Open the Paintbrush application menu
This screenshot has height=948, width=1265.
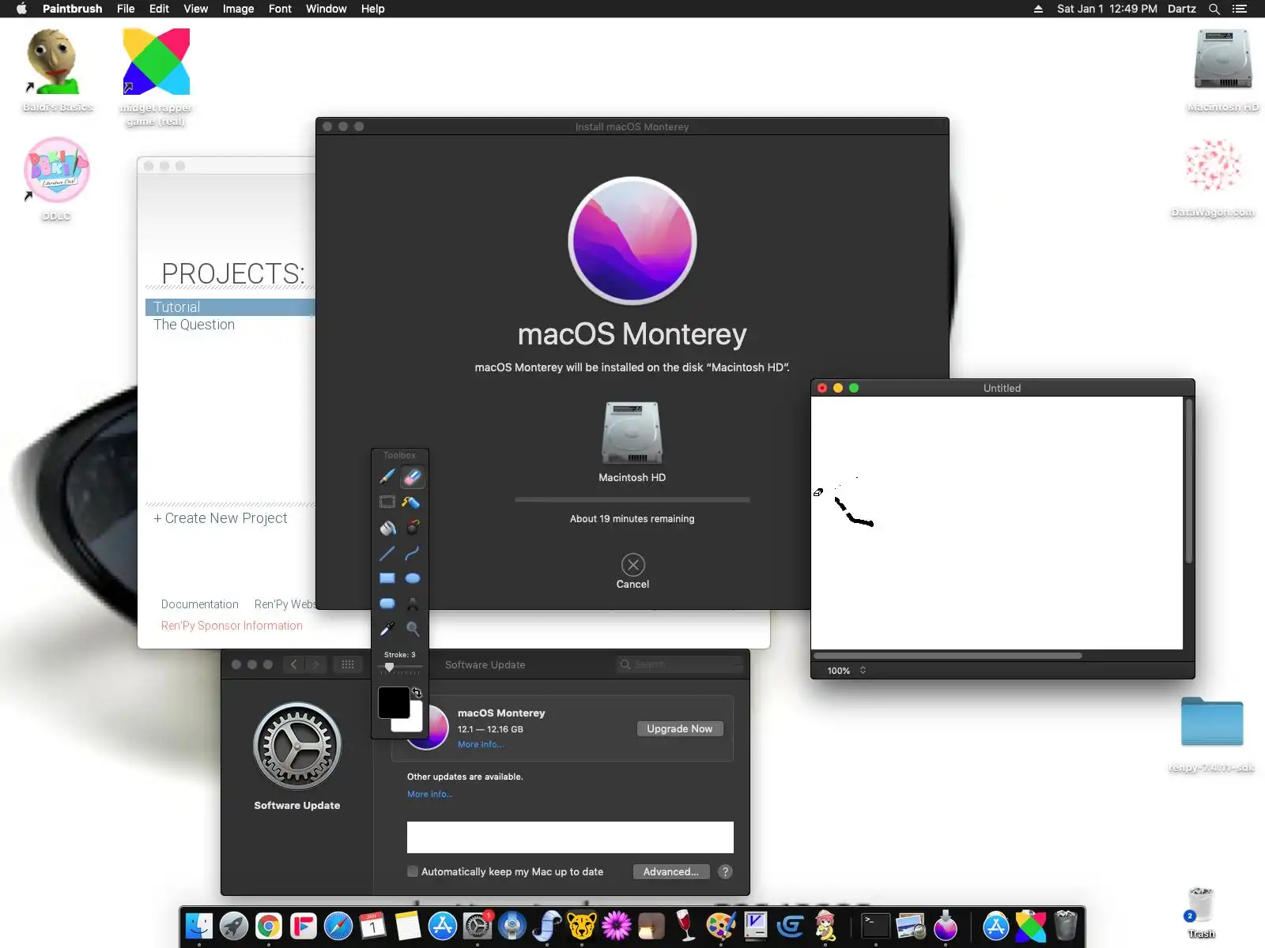pos(72,9)
